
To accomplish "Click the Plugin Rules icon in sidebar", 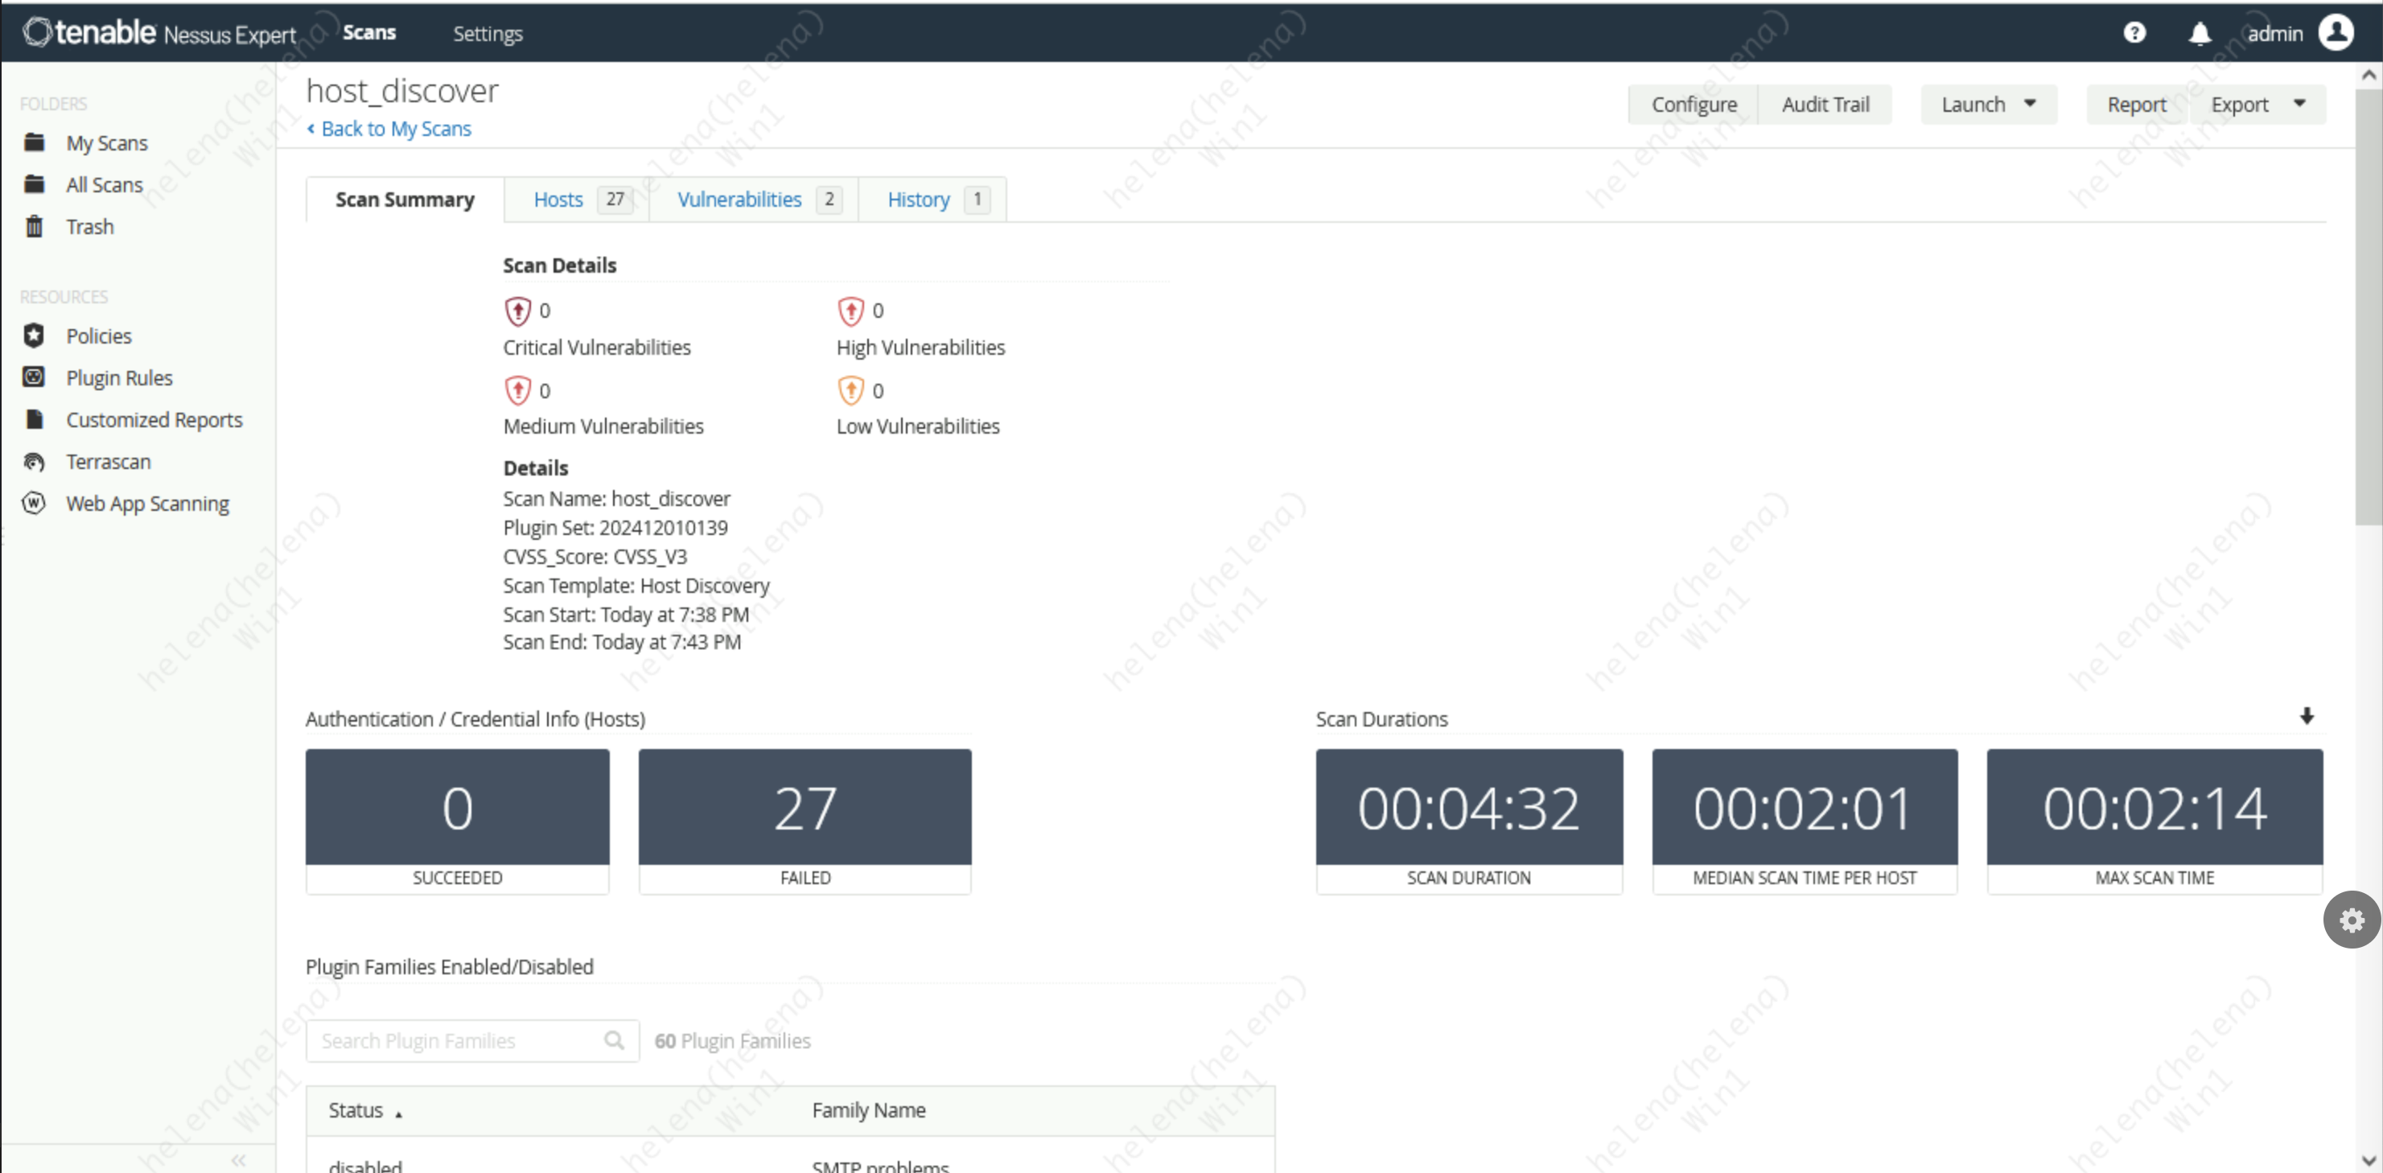I will tap(35, 377).
